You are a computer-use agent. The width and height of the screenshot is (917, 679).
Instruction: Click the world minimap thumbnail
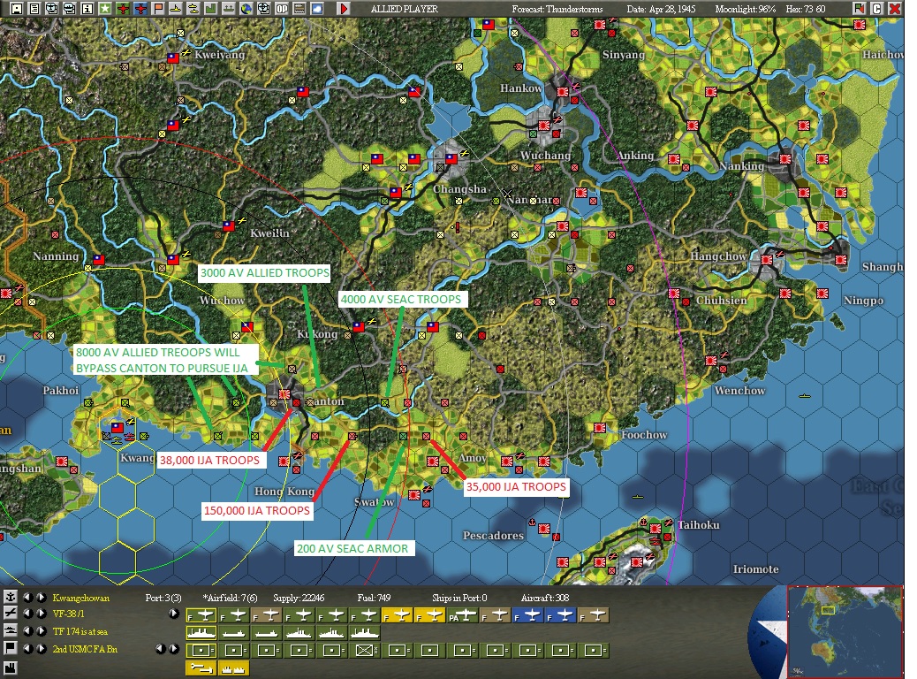(845, 631)
